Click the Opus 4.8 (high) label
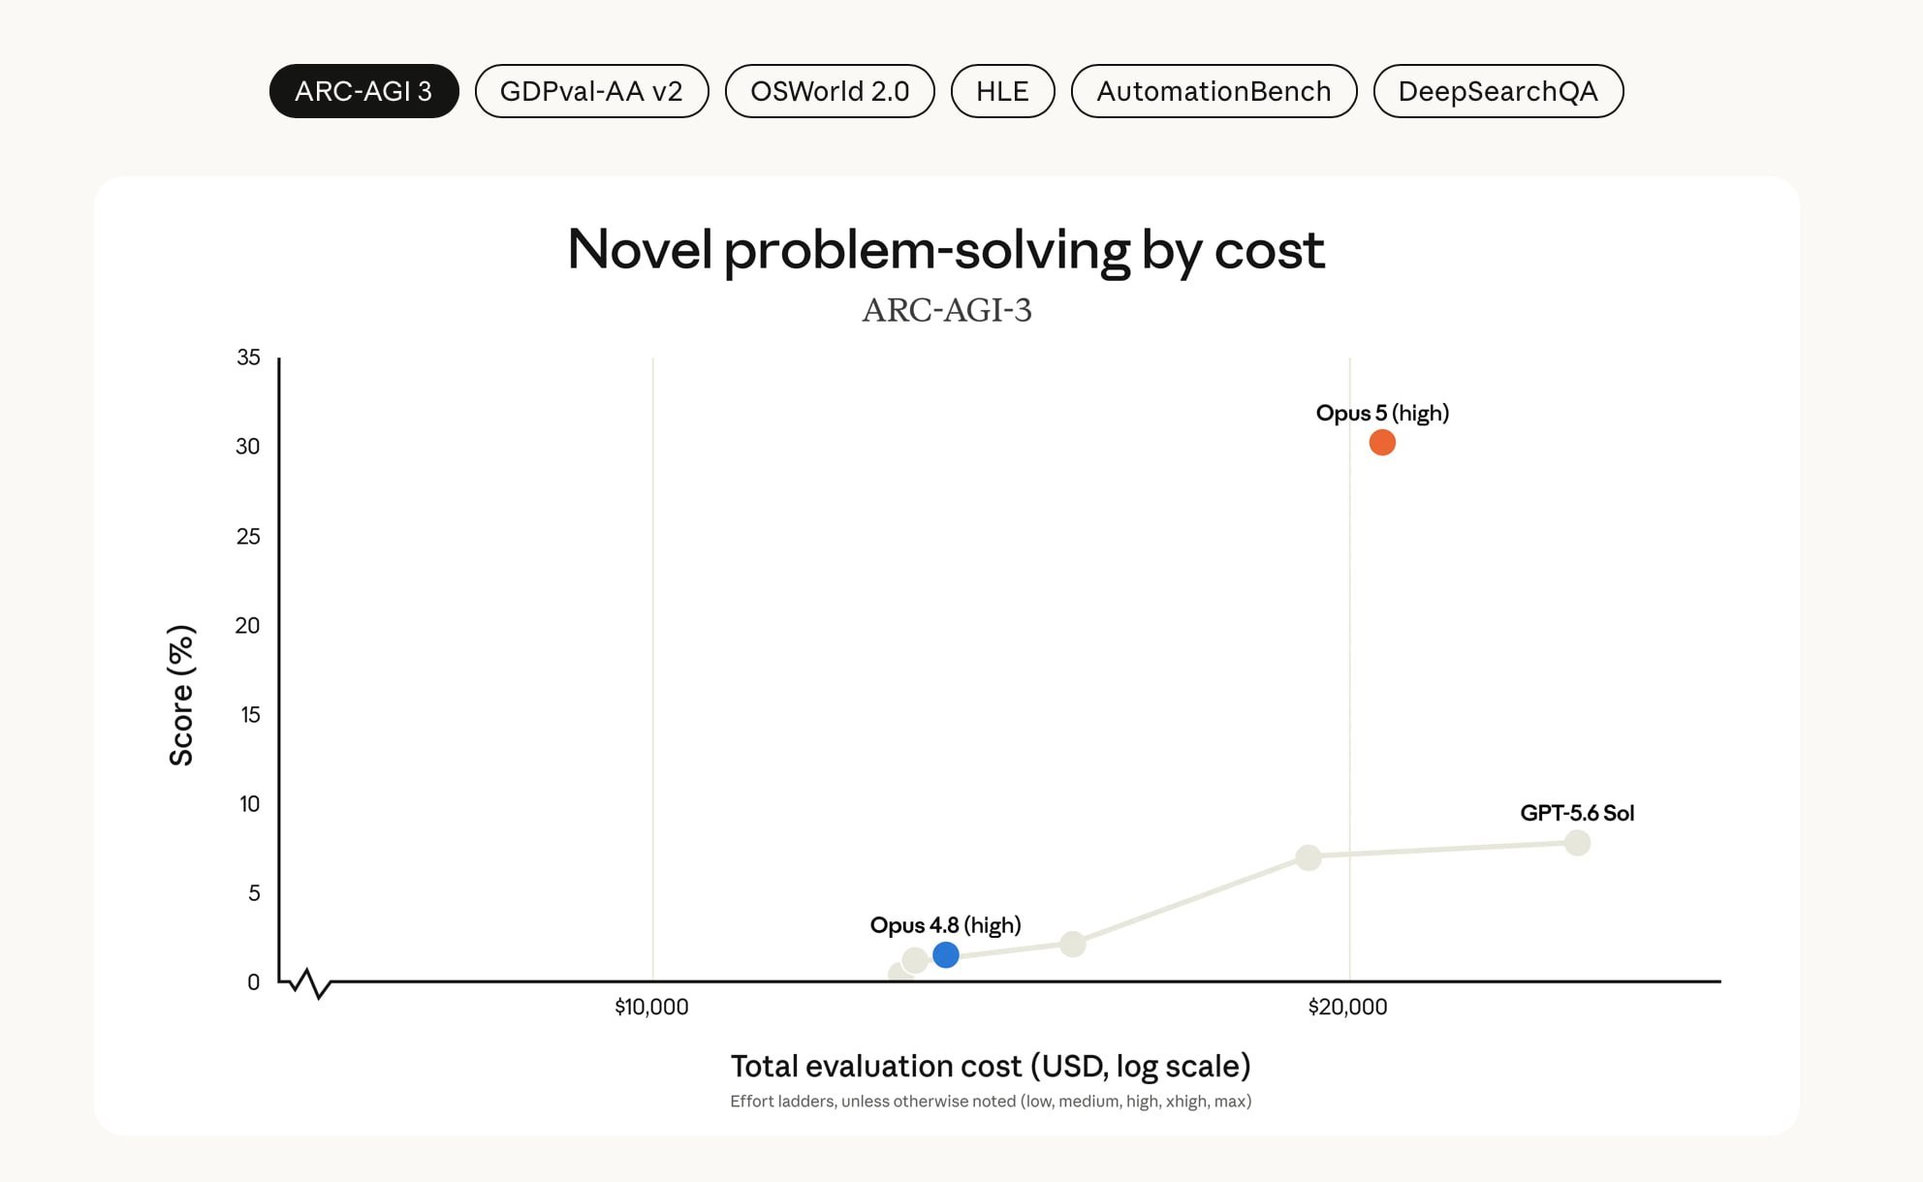Image resolution: width=1923 pixels, height=1182 pixels. (945, 925)
